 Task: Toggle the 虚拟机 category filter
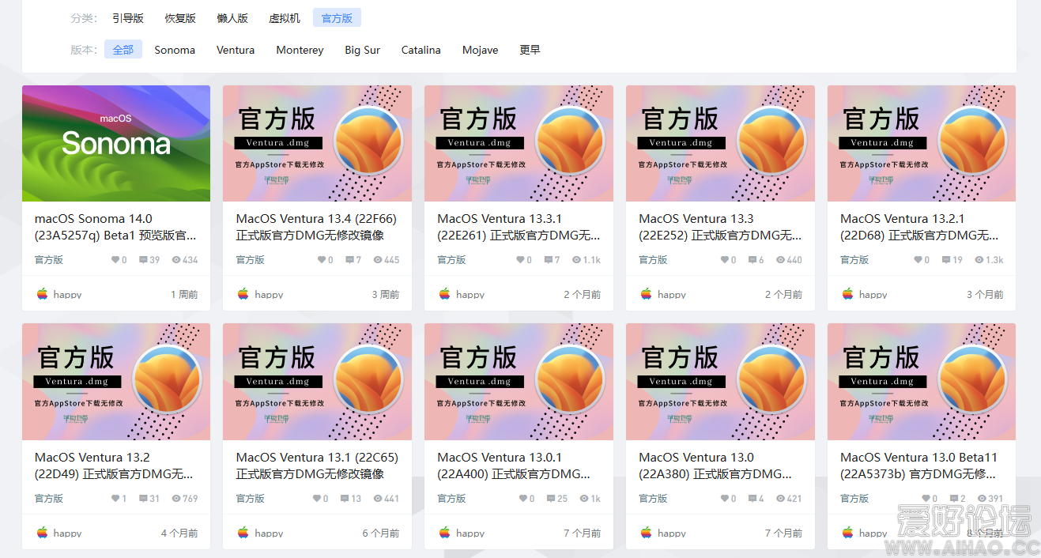[x=285, y=17]
